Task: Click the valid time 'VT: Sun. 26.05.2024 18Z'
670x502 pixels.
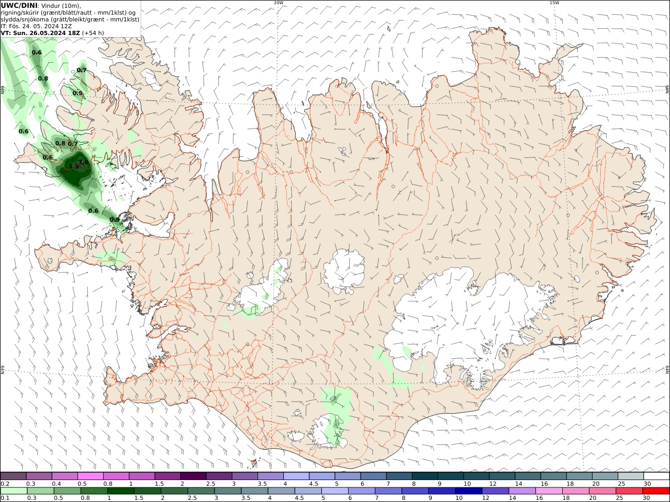Action: click(40, 32)
